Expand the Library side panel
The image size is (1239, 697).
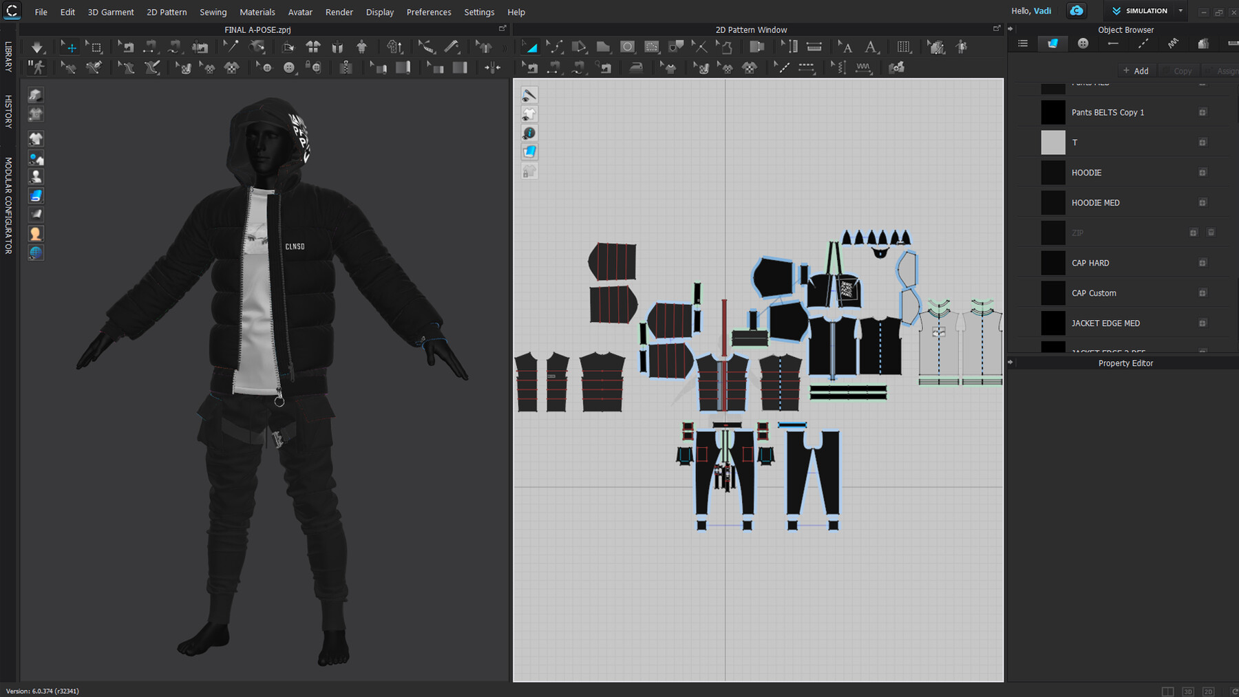8,56
